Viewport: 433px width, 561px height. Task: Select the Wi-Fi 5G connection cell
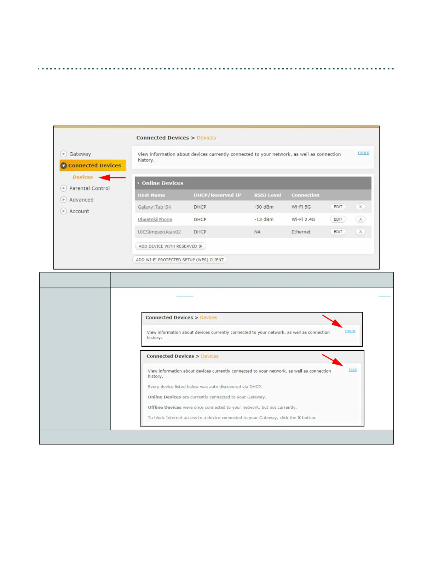click(x=301, y=207)
